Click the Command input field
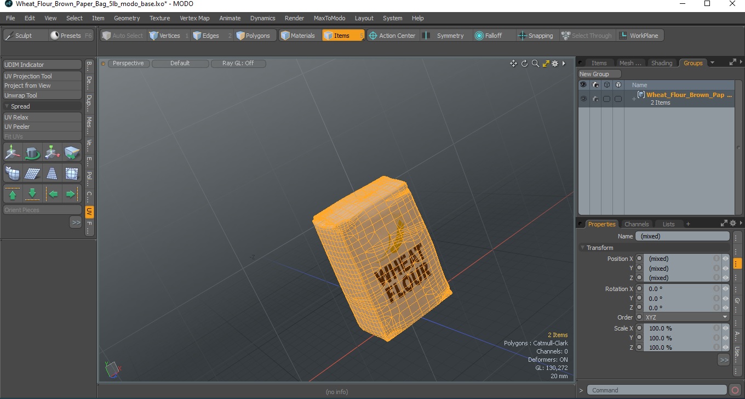 [x=657, y=390]
